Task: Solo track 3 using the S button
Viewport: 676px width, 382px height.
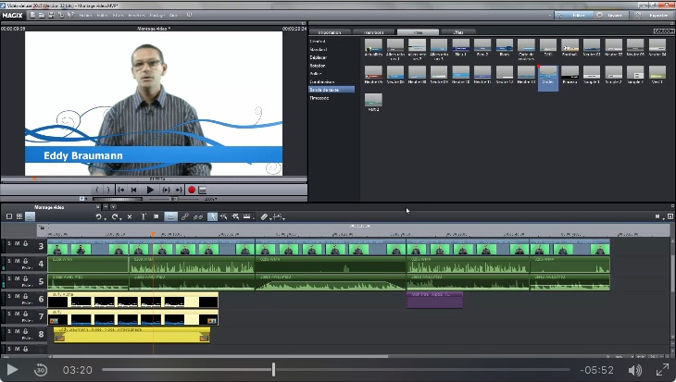Action: pos(8,244)
